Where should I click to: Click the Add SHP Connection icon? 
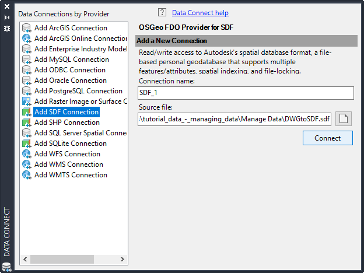pyautogui.click(x=27, y=123)
